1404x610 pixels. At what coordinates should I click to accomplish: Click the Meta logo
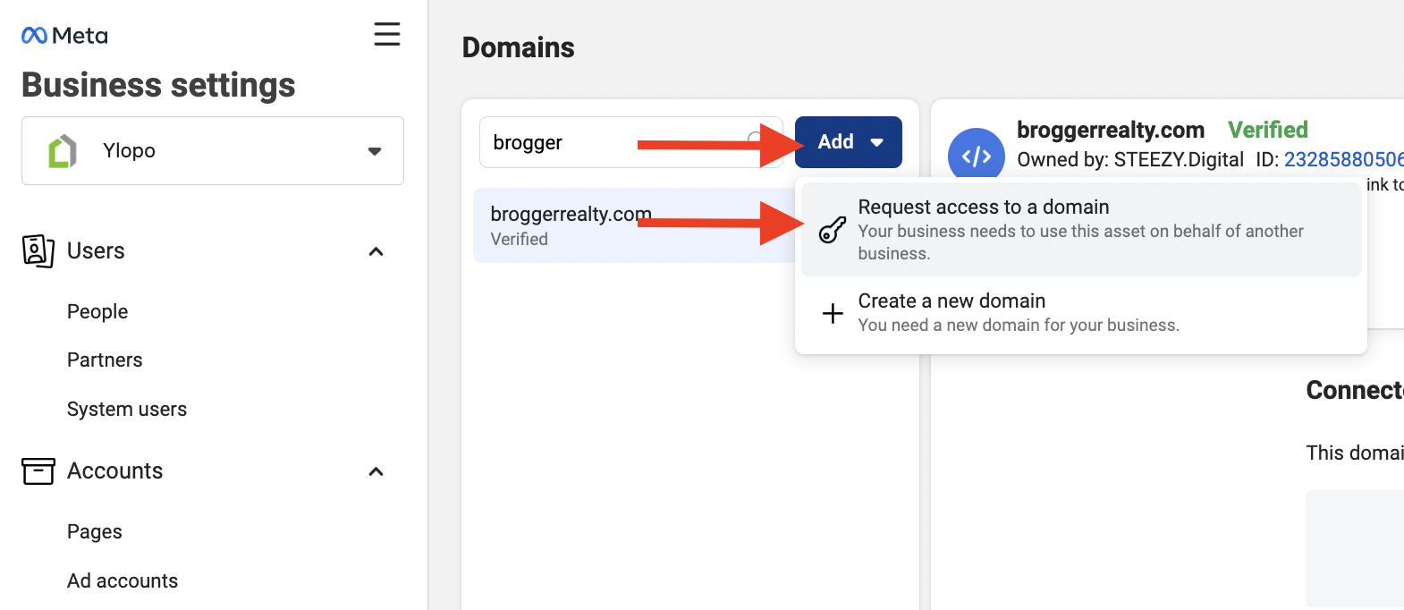click(x=64, y=36)
